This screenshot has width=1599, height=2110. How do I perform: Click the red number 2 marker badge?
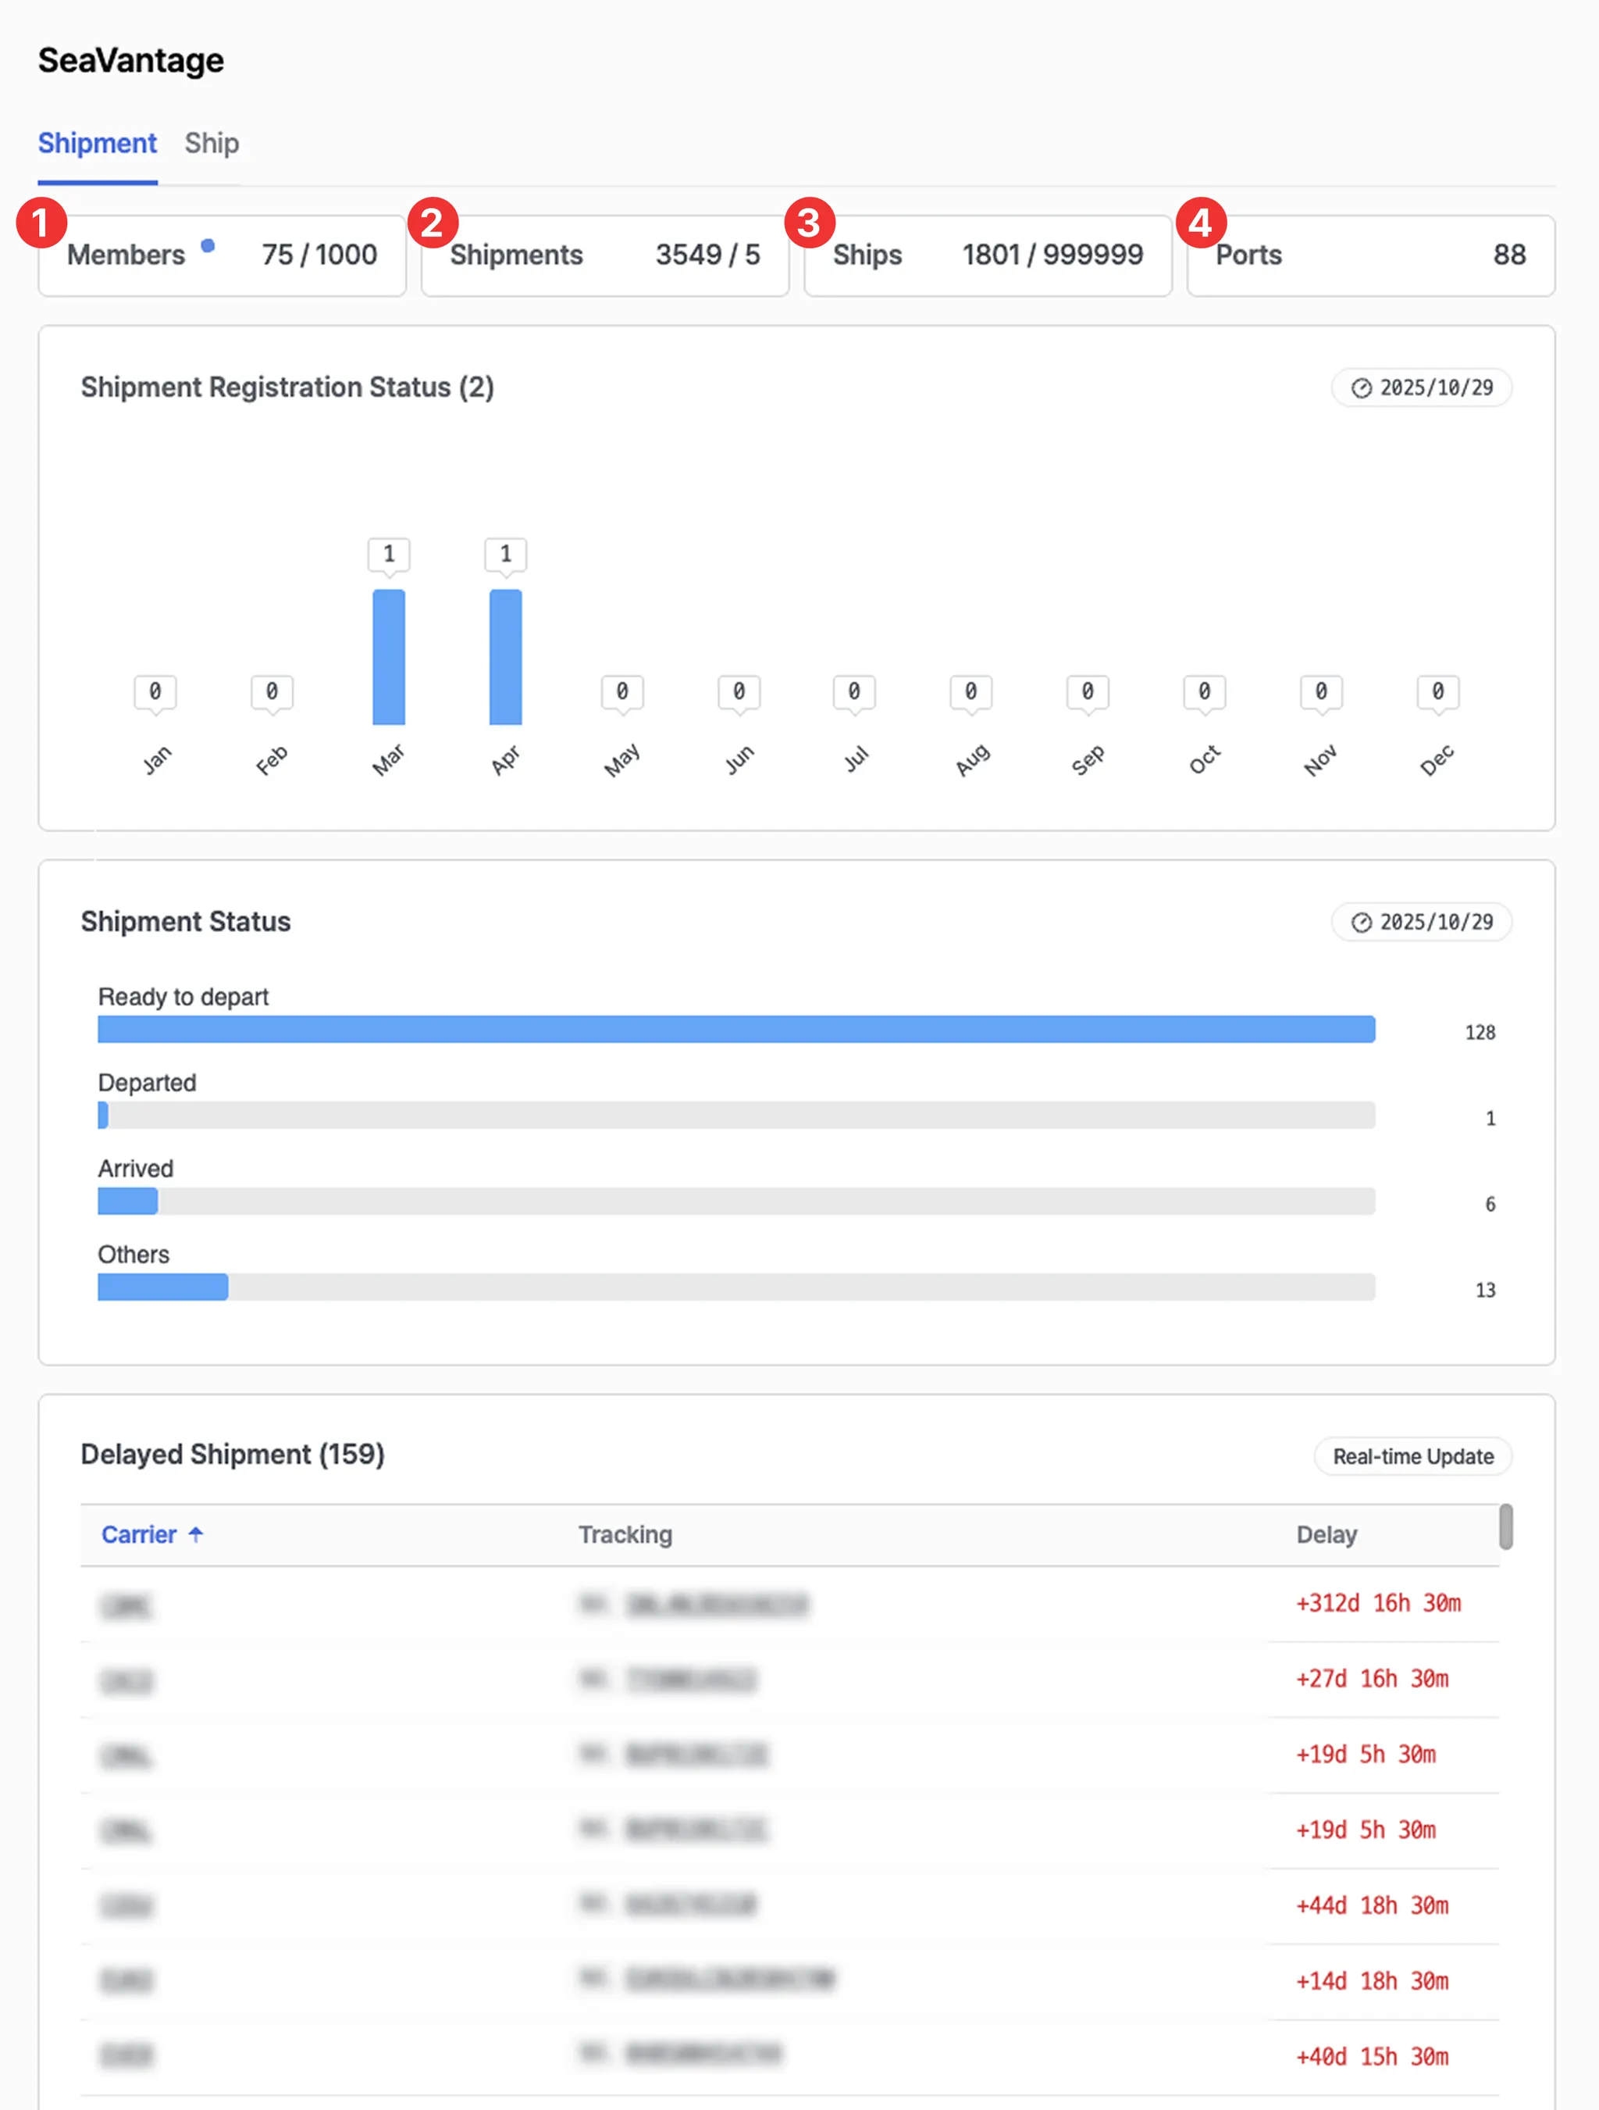pyautogui.click(x=432, y=223)
